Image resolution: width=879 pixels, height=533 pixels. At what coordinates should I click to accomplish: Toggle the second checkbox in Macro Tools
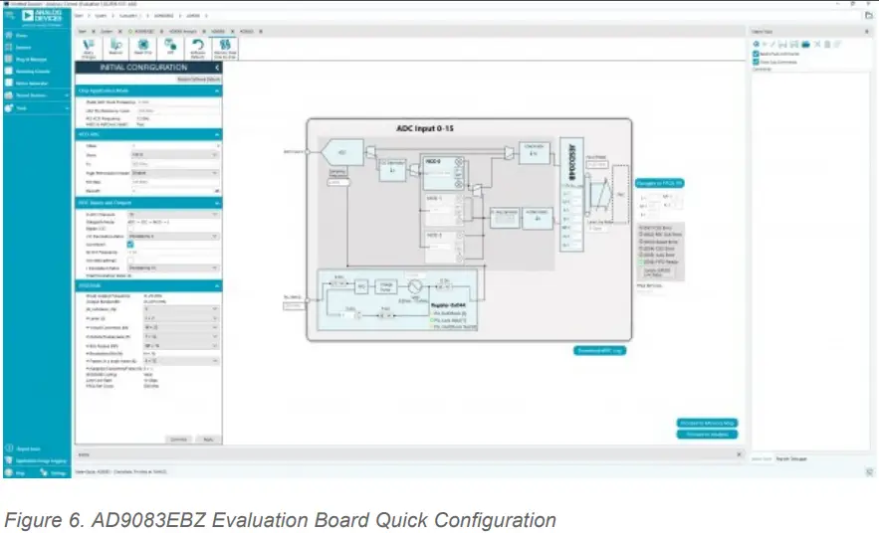(x=756, y=62)
